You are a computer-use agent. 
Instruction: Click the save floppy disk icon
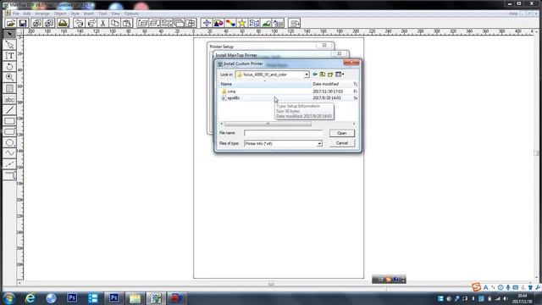[23, 23]
